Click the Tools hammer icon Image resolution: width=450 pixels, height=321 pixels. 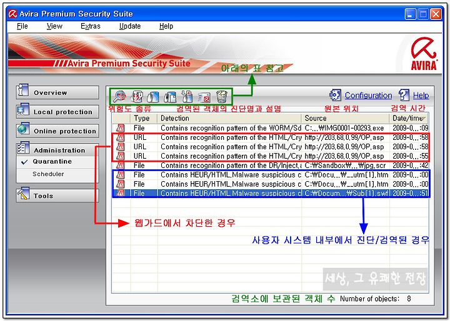(x=23, y=194)
